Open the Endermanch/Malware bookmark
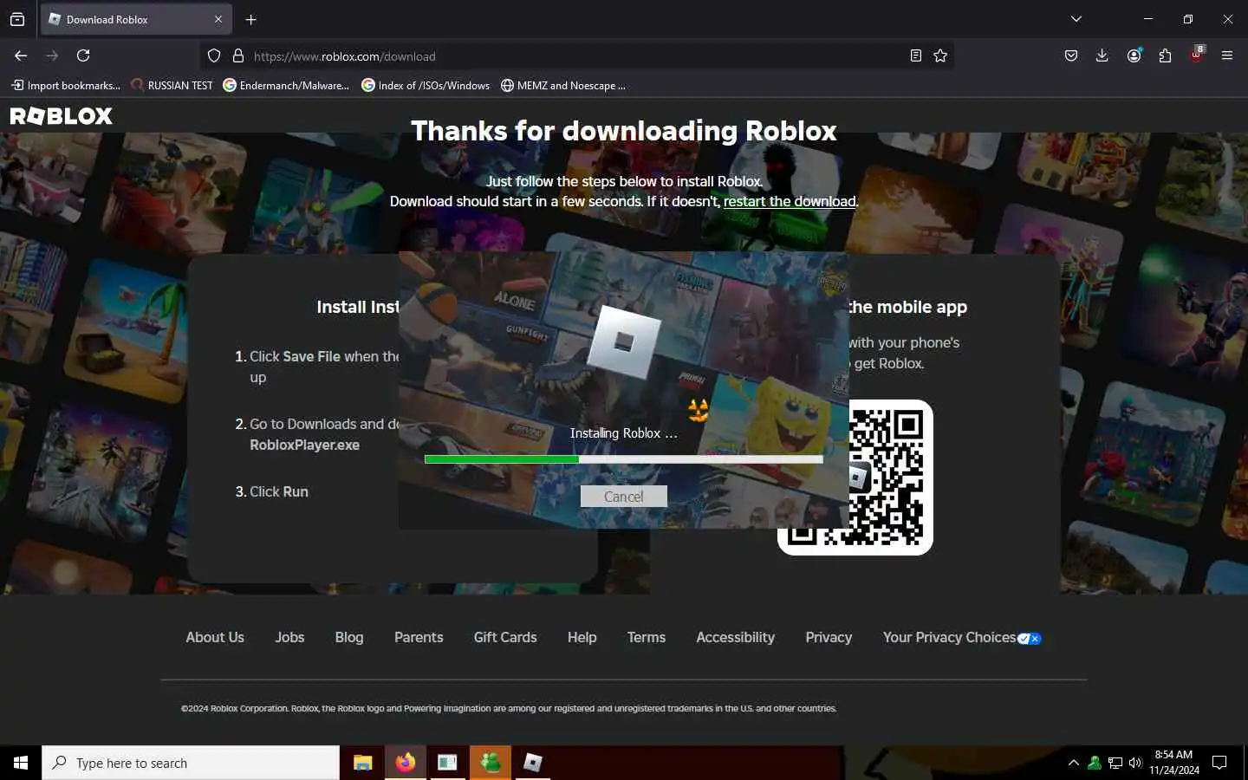Image resolution: width=1248 pixels, height=780 pixels. point(286,85)
